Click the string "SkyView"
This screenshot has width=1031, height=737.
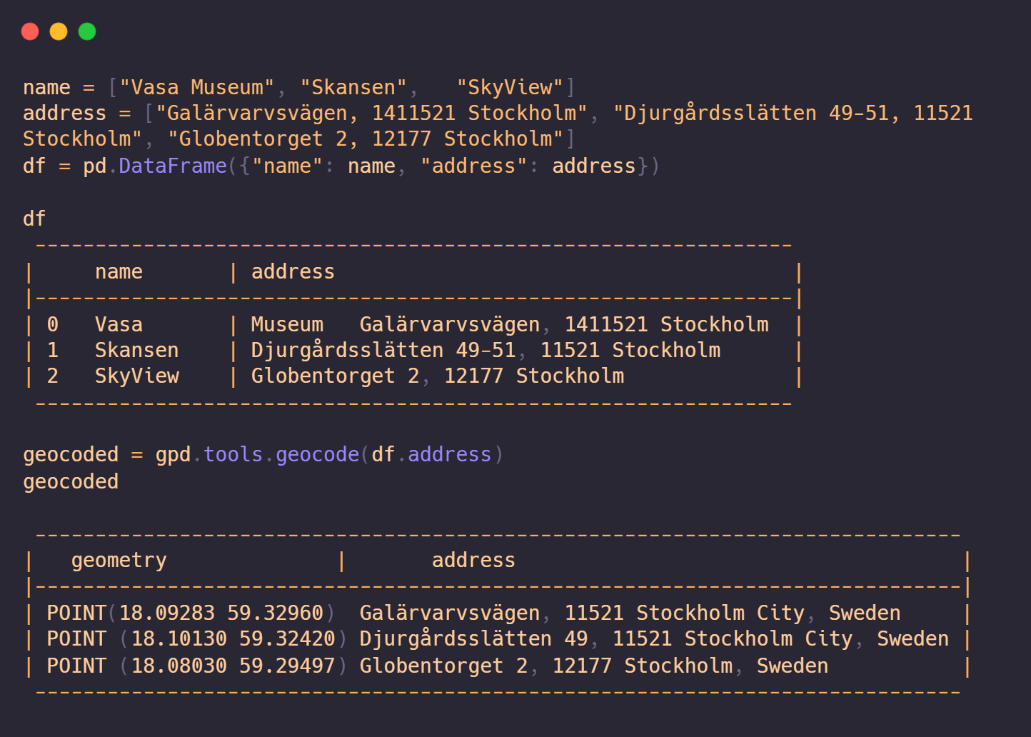(x=511, y=86)
